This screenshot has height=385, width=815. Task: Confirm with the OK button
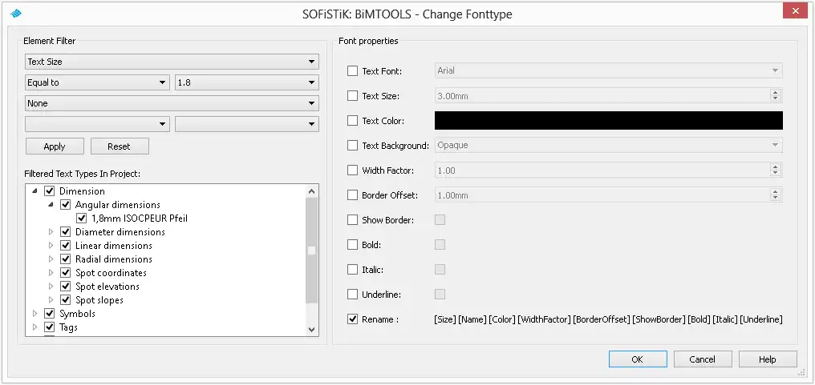[x=637, y=359]
